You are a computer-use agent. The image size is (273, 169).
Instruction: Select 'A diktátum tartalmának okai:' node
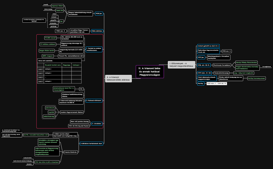(x=91, y=143)
